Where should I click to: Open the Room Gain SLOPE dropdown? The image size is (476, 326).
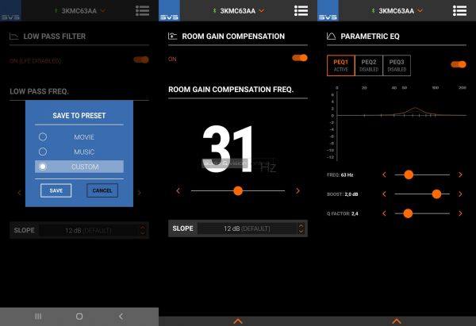click(237, 228)
